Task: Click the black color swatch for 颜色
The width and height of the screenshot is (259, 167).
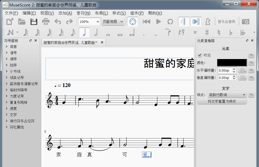Action: (x=232, y=63)
